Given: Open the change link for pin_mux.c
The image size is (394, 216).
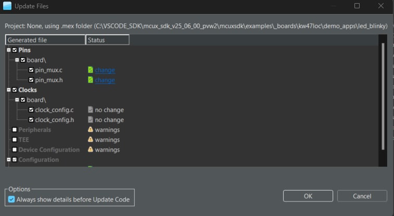Looking at the screenshot, I should (x=105, y=70).
